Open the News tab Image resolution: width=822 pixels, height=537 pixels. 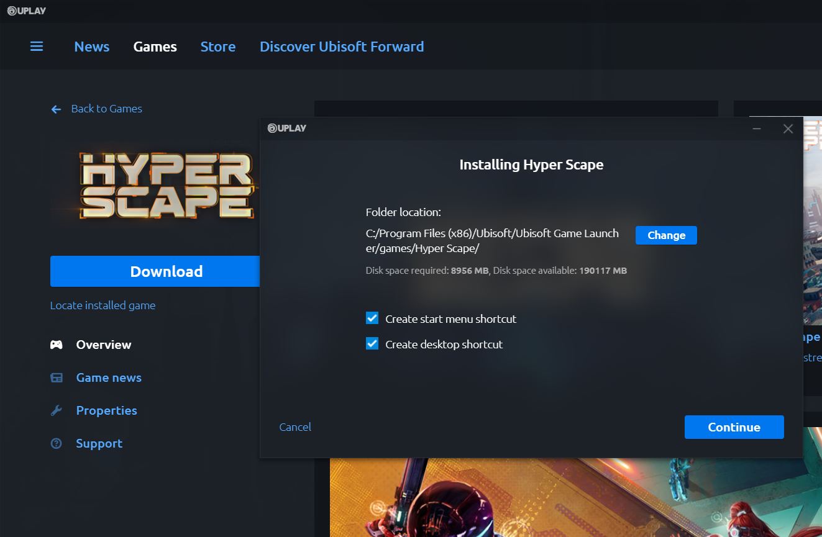click(x=92, y=47)
